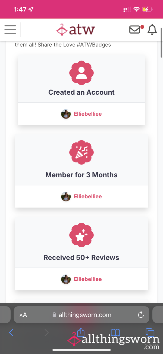Reload the page with refresh icon

(141, 315)
